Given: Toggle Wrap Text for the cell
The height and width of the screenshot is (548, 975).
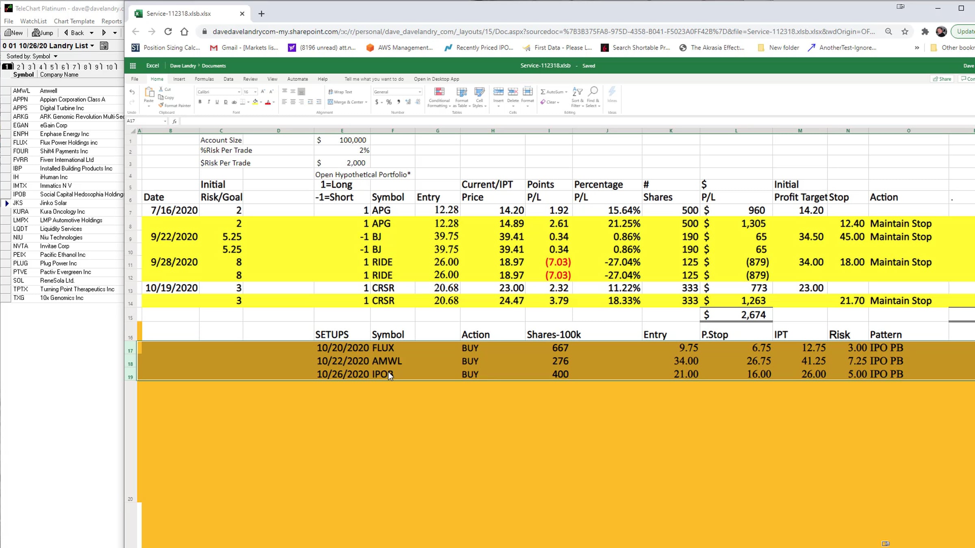Looking at the screenshot, I should click(340, 92).
